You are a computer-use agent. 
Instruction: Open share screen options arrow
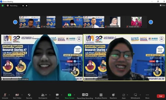[74, 95]
